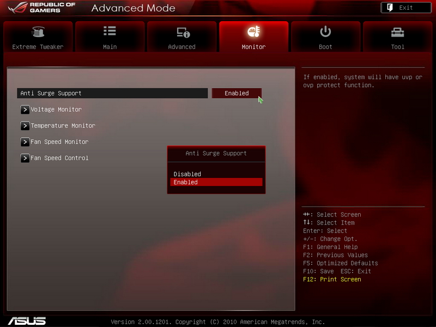Viewport: 436px width, 327px height.
Task: Click the Tool printer-like icon
Action: tap(397, 32)
